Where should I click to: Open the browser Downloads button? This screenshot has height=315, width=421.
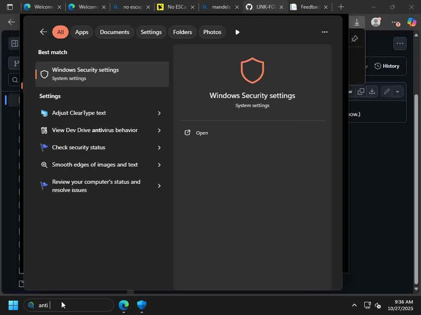coord(357,22)
